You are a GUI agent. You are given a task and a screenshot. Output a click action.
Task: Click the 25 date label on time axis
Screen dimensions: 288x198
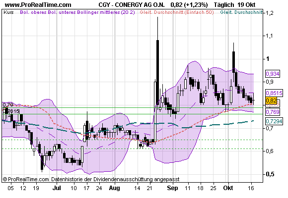click(x=213, y=188)
